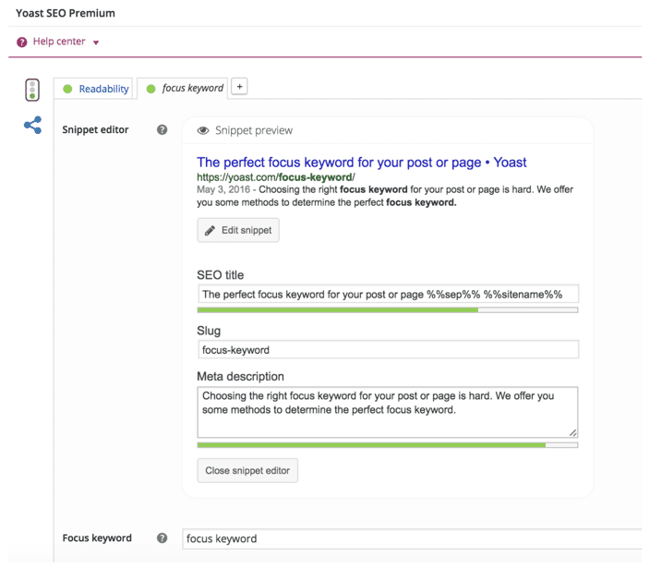Image resolution: width=650 pixels, height=568 pixels.
Task: Click the 'Focus keyword' field label
Action: click(97, 538)
